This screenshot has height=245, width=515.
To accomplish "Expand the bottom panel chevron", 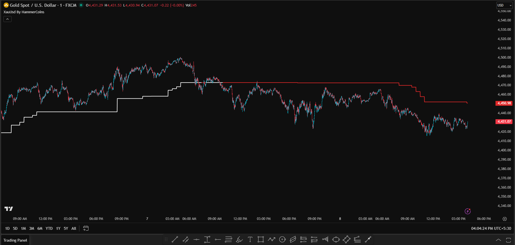I will 498,240.
